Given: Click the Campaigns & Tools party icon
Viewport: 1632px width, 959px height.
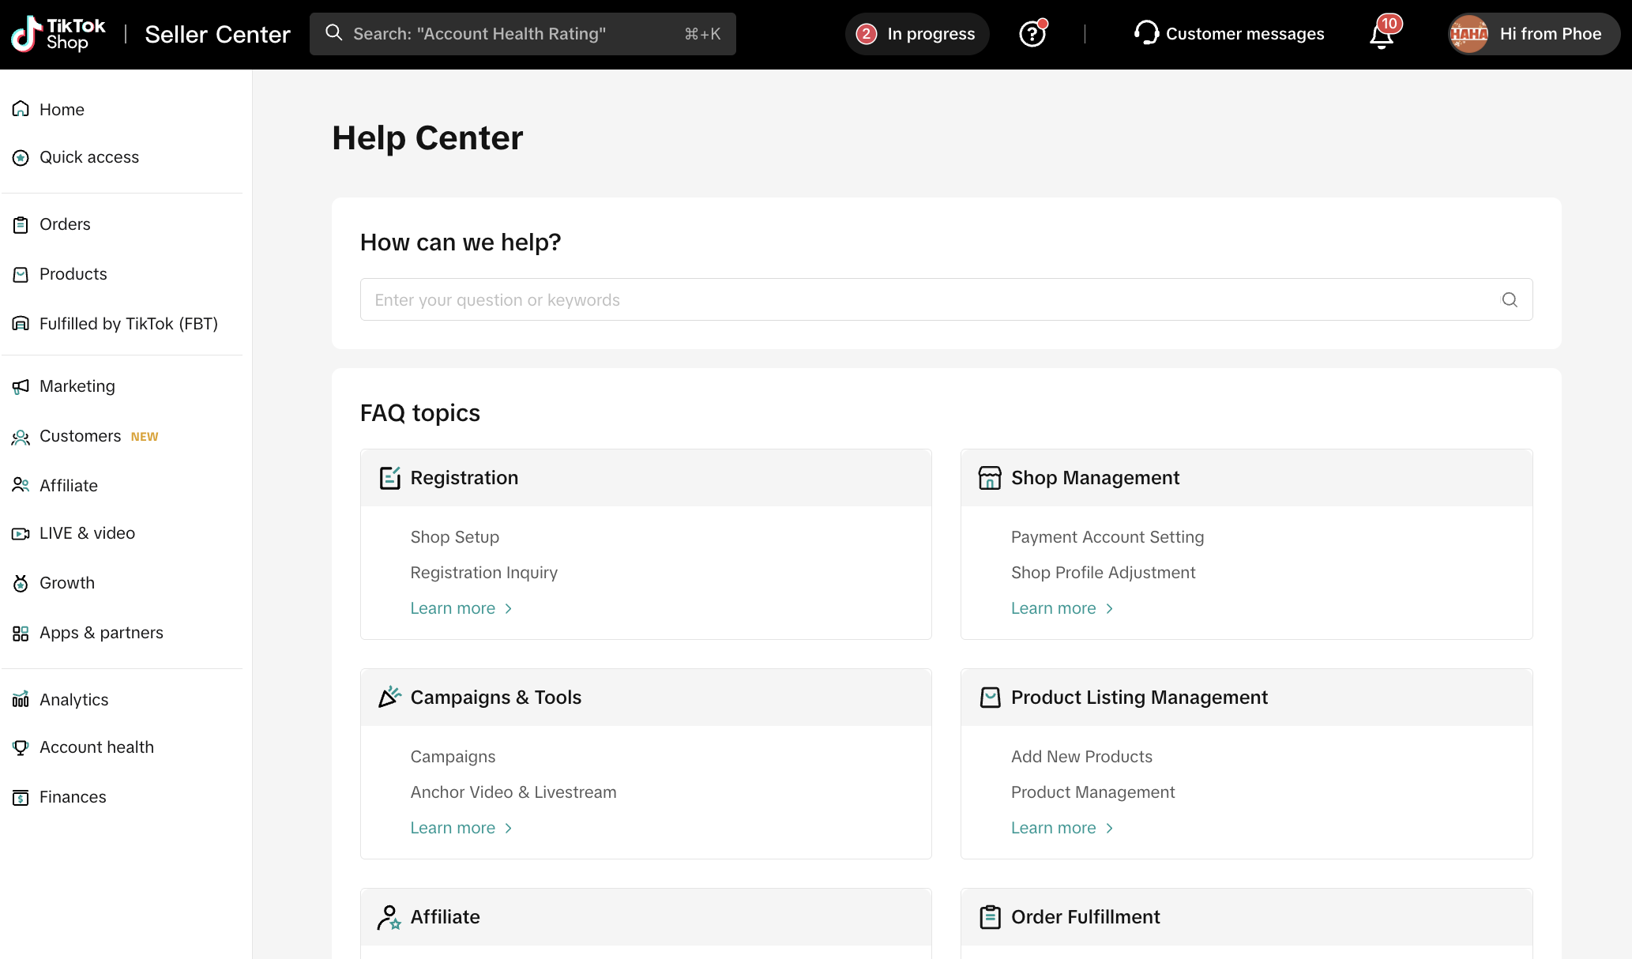Looking at the screenshot, I should [x=389, y=698].
